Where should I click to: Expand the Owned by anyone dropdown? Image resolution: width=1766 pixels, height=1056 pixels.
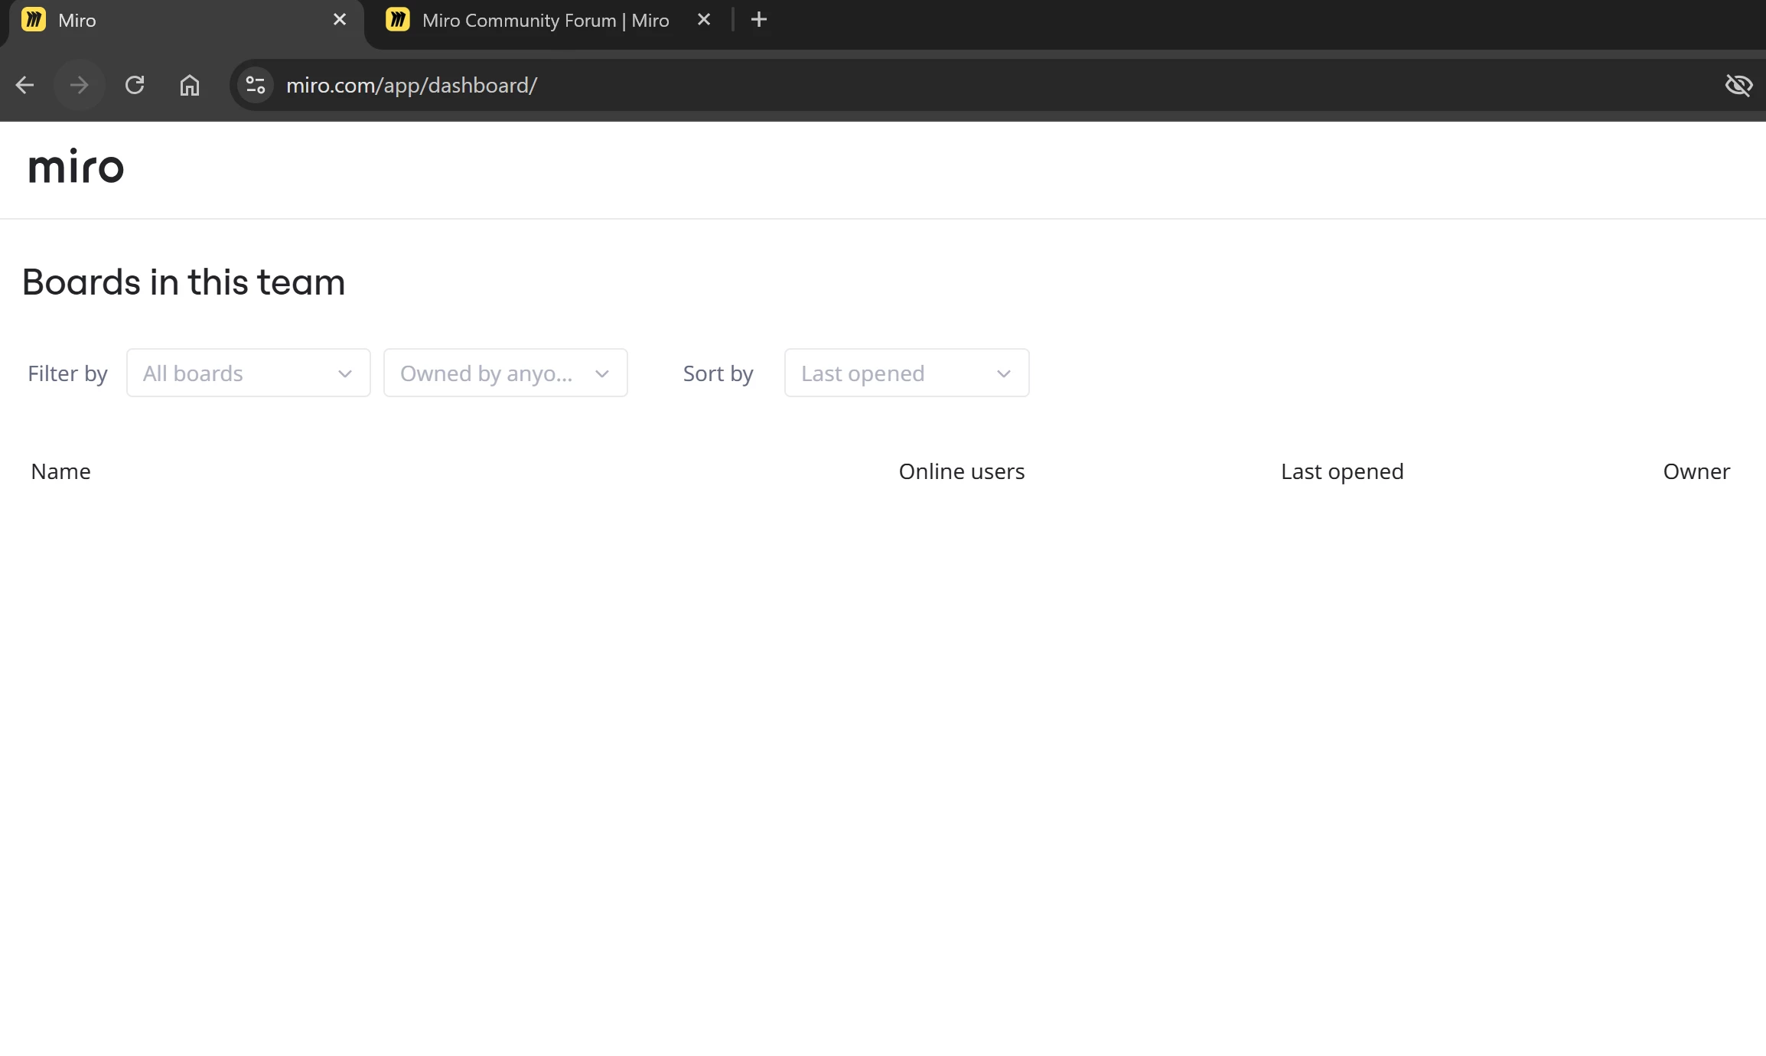click(505, 373)
